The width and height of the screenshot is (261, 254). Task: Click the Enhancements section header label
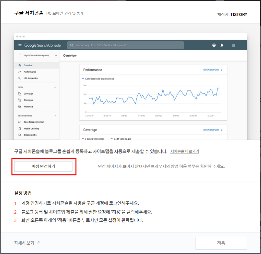25,116
